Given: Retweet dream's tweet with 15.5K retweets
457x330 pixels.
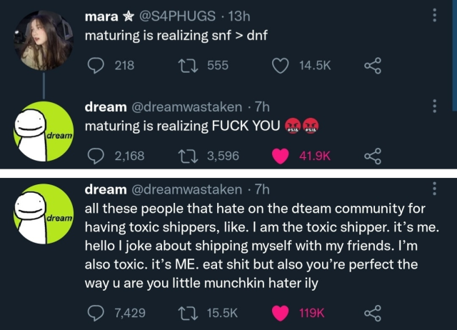Looking at the screenshot, I should pyautogui.click(x=188, y=313).
